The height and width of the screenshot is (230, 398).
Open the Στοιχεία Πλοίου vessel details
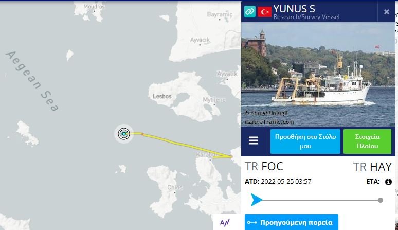367,141
